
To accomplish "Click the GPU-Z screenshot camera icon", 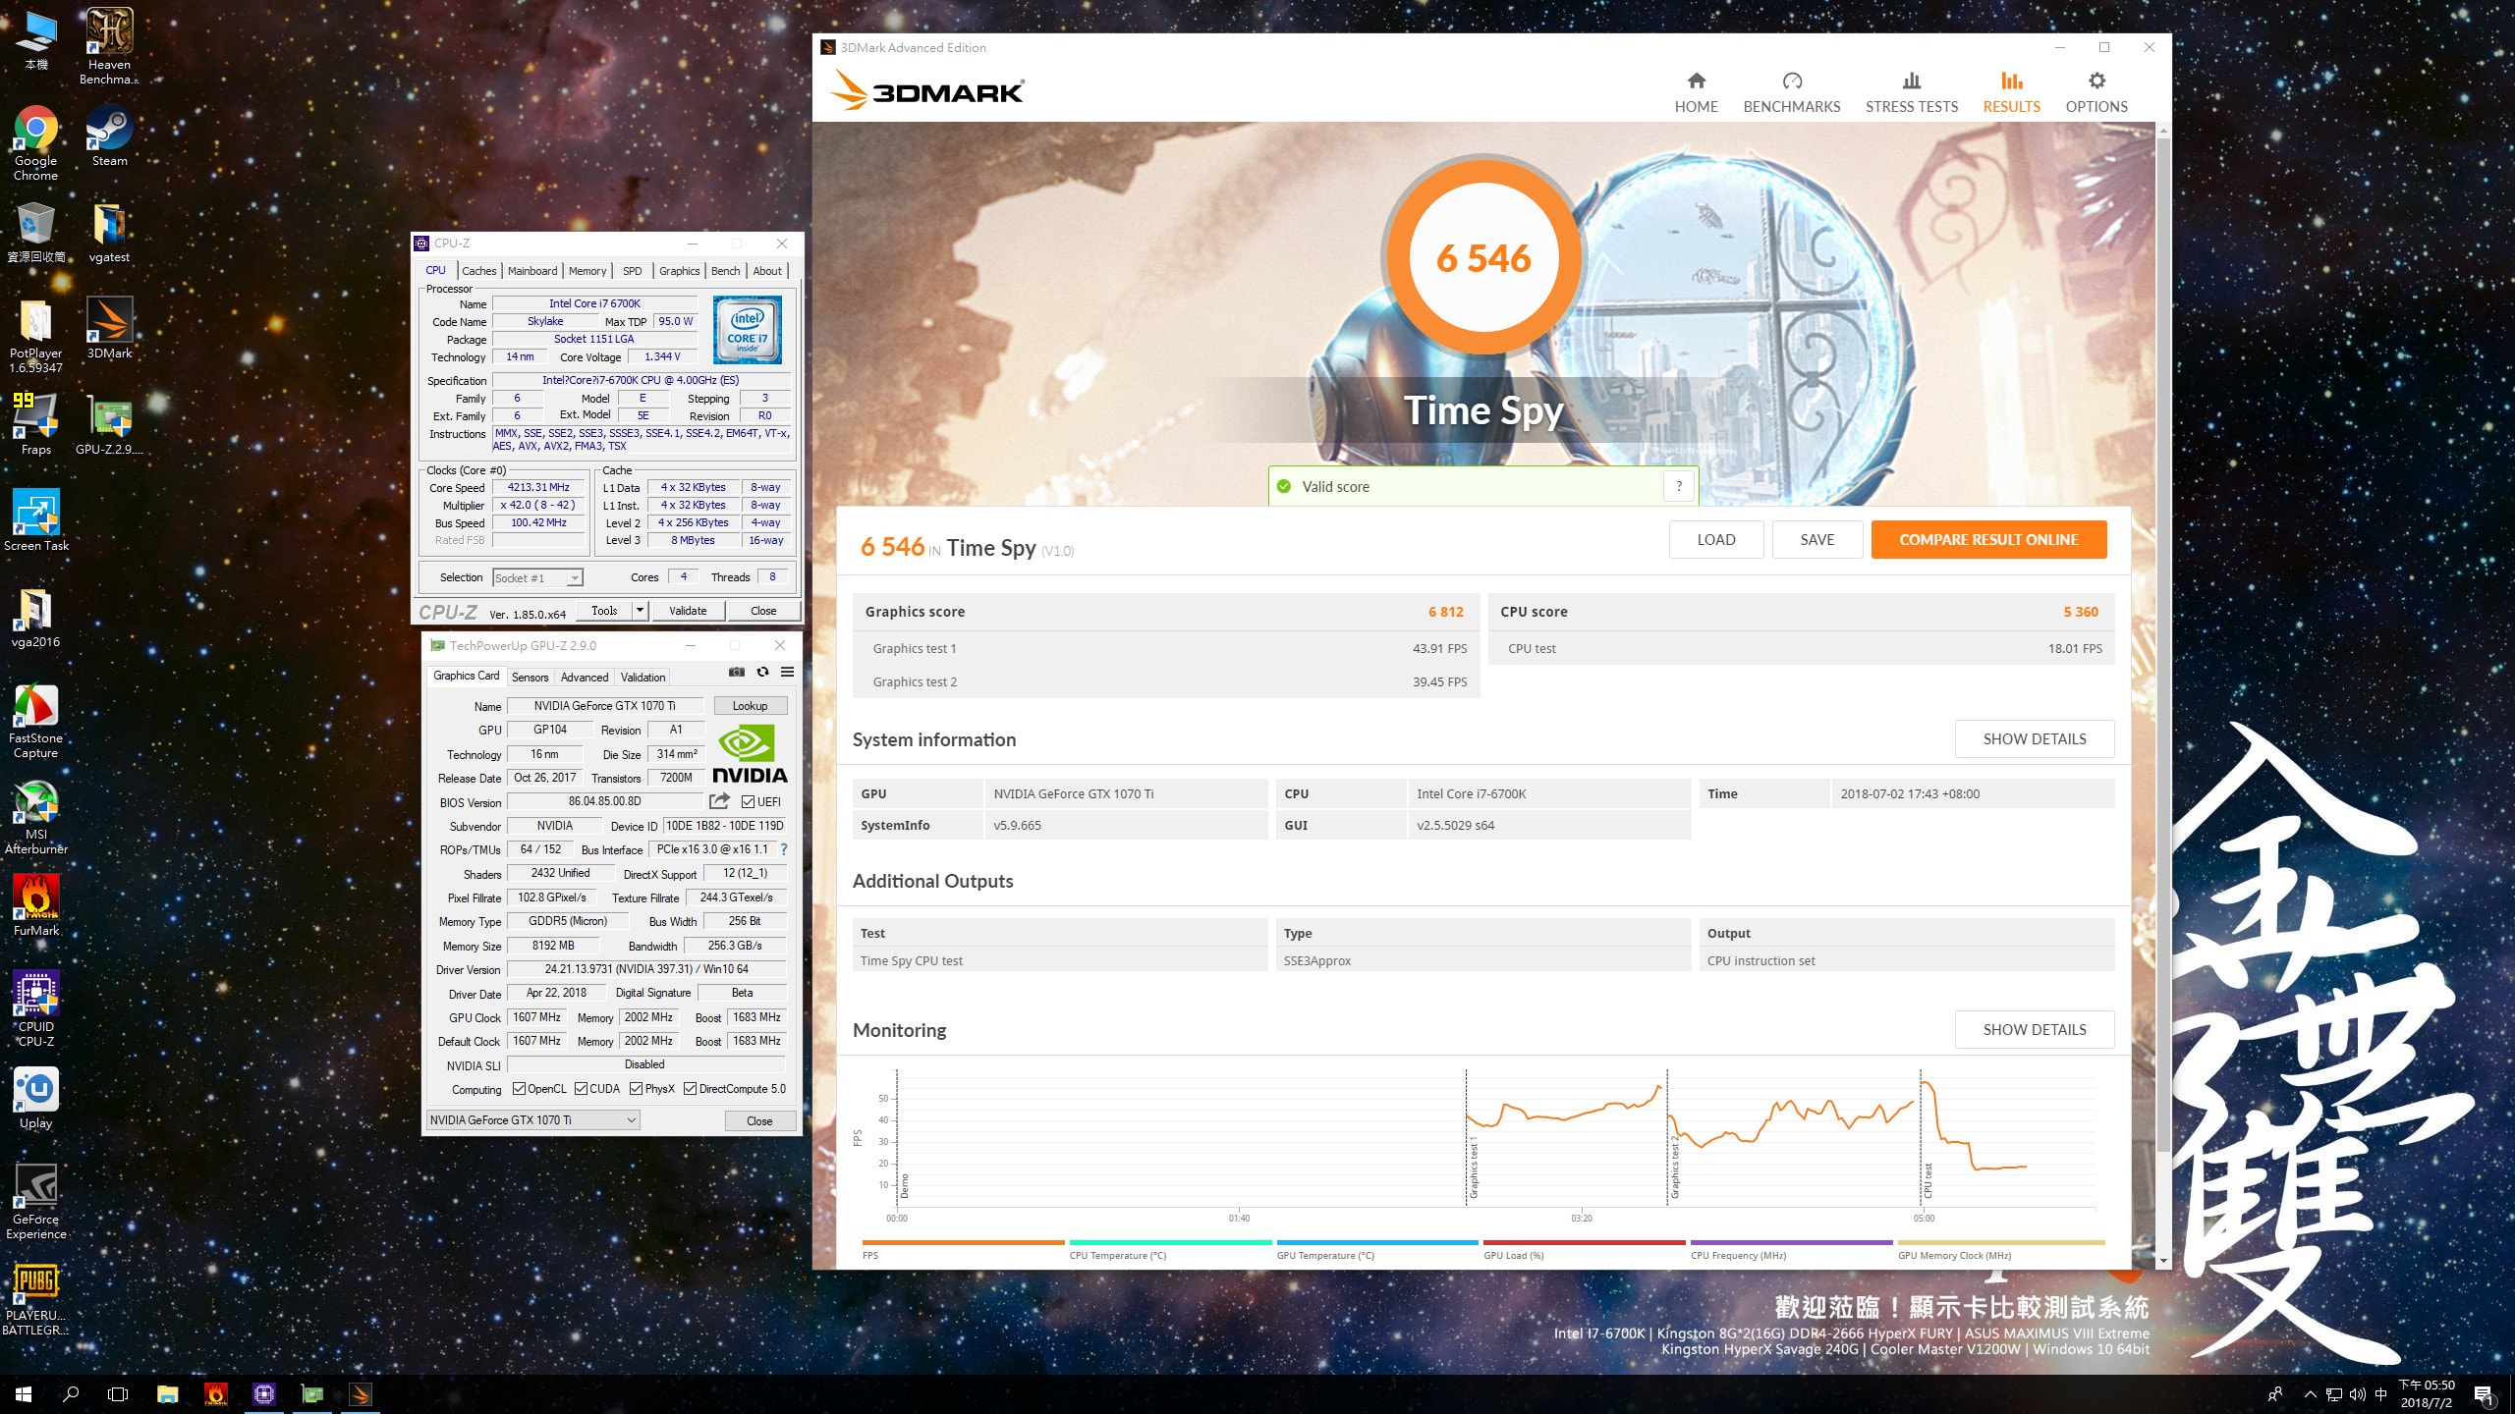I will click(x=737, y=672).
